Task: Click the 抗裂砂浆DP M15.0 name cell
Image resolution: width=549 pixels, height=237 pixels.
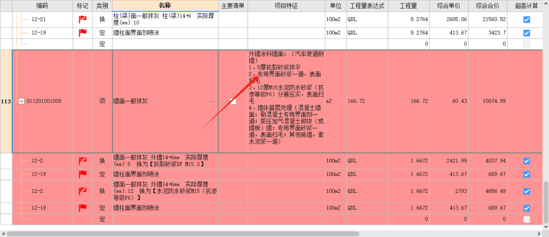Action: (x=165, y=161)
